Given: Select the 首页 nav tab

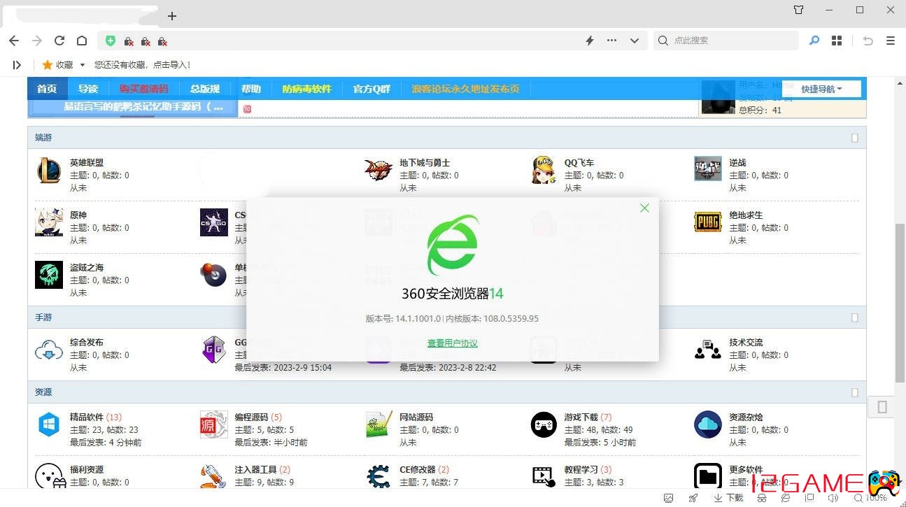Looking at the screenshot, I should coord(47,89).
